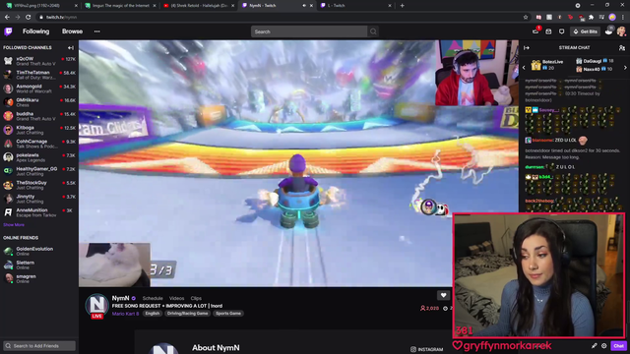Open Asmongold channel in sidebar
This screenshot has width=630, height=354.
39,88
